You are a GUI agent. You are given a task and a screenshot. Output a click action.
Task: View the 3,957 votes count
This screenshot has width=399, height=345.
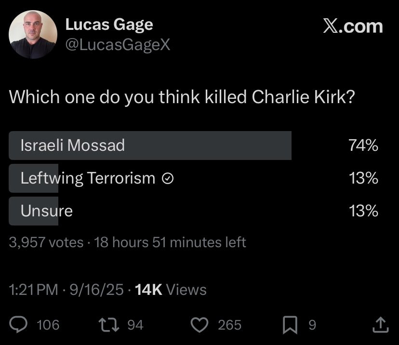46,242
